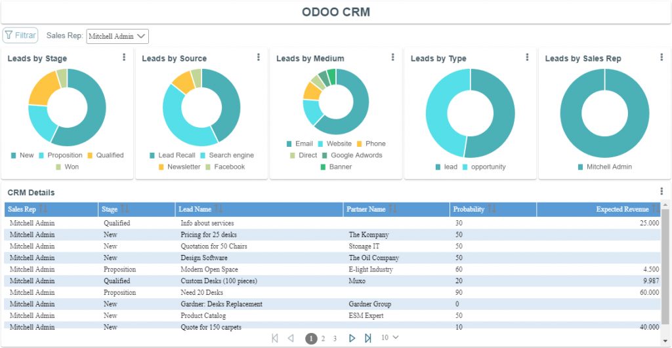Toggle the Google Adwords legend item
This screenshot has height=348, width=672.
tap(352, 155)
